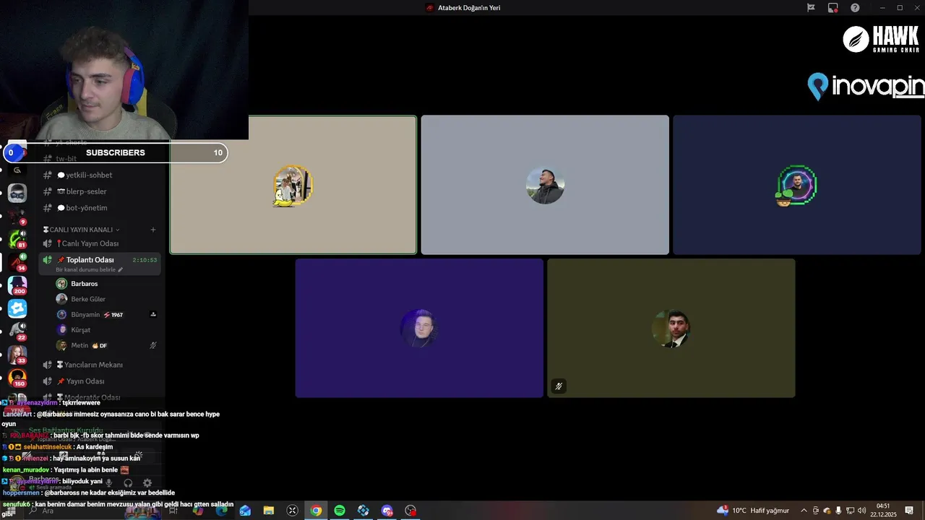The height and width of the screenshot is (520, 925).
Task: Open File Explorer from the taskbar
Action: pos(269,511)
